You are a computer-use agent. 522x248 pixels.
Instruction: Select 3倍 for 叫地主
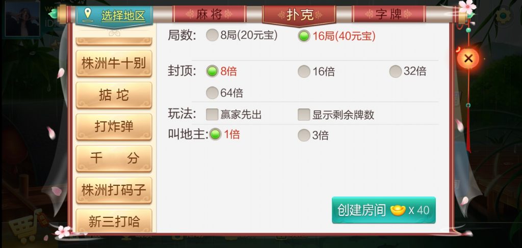[304, 135]
